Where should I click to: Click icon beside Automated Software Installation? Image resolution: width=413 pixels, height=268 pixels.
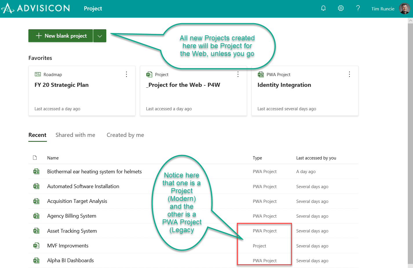[36, 186]
